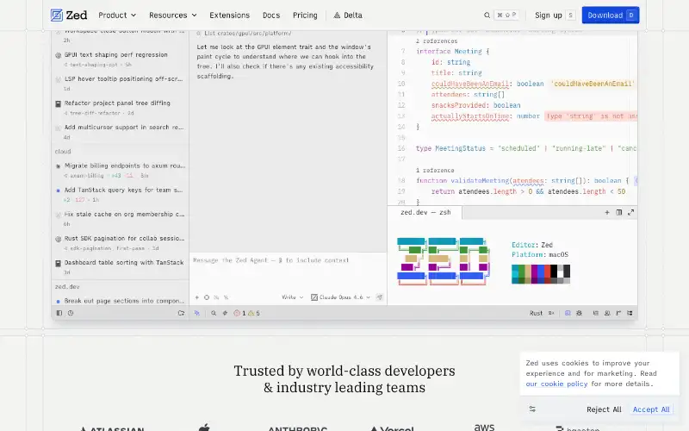
Task: Collapse the cloud thread group header
Action: point(63,152)
